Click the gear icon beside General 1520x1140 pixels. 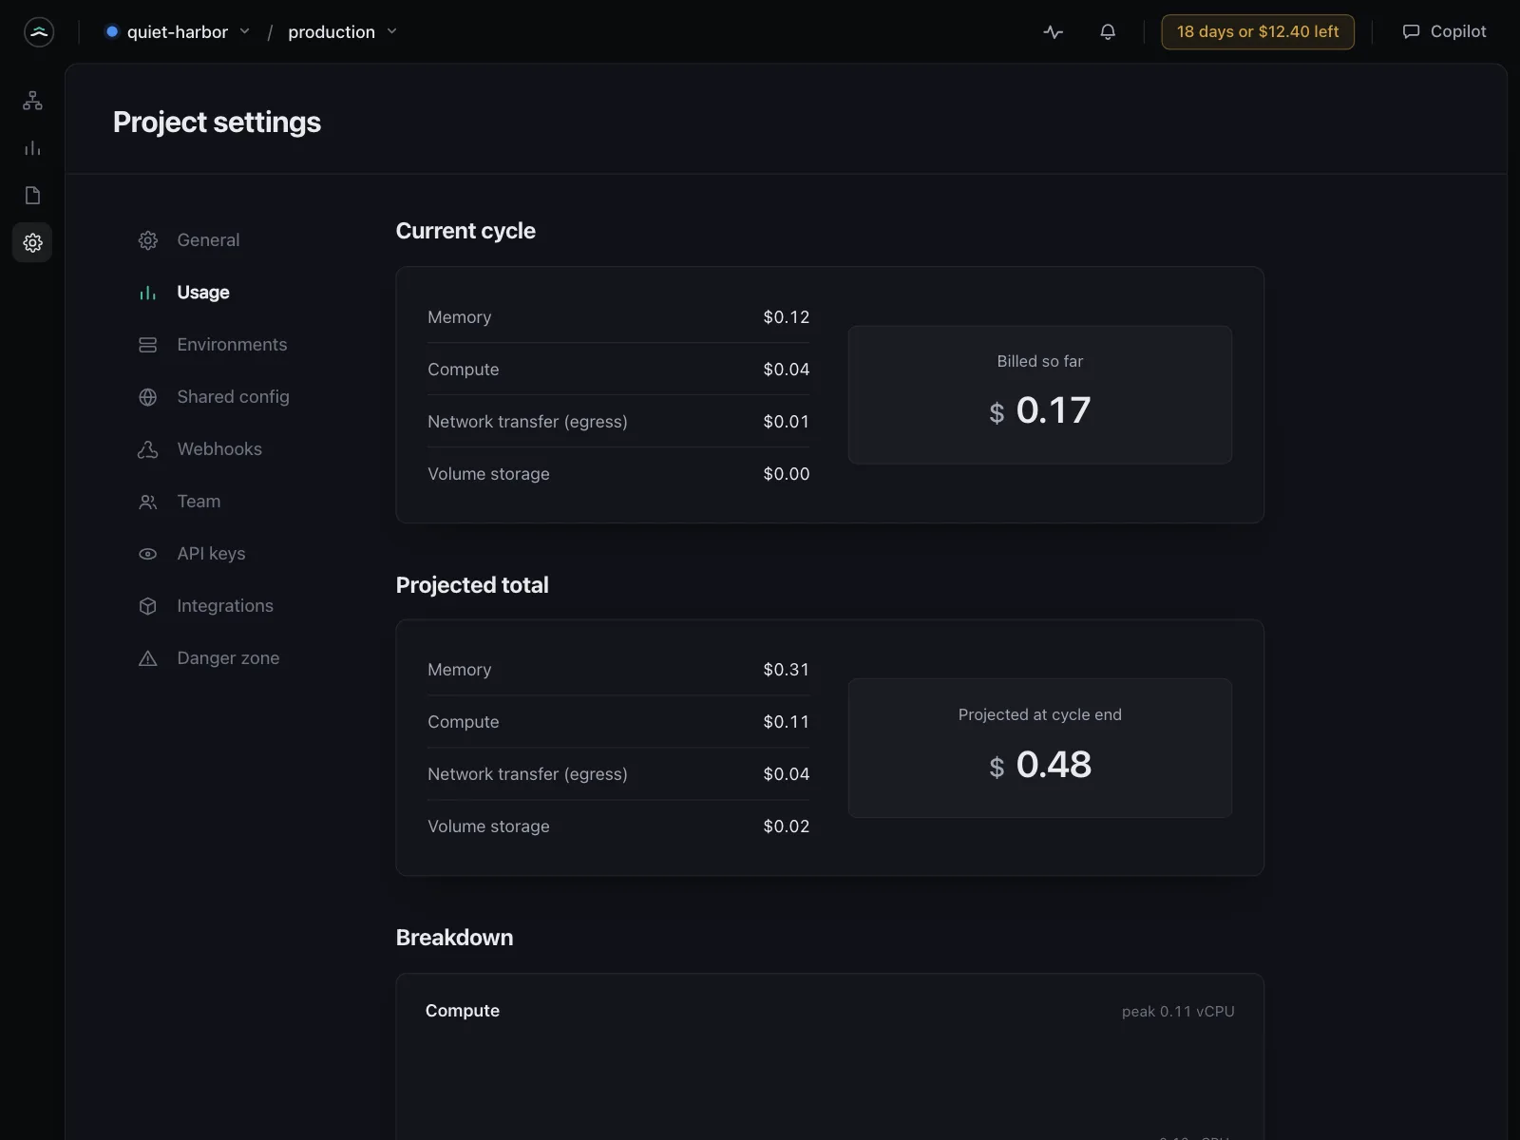(147, 240)
